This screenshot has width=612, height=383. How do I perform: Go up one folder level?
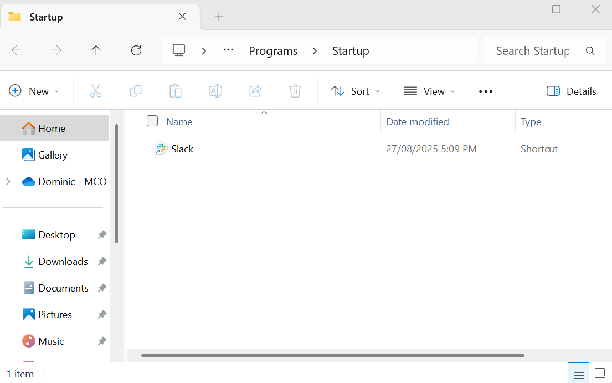[x=96, y=50]
